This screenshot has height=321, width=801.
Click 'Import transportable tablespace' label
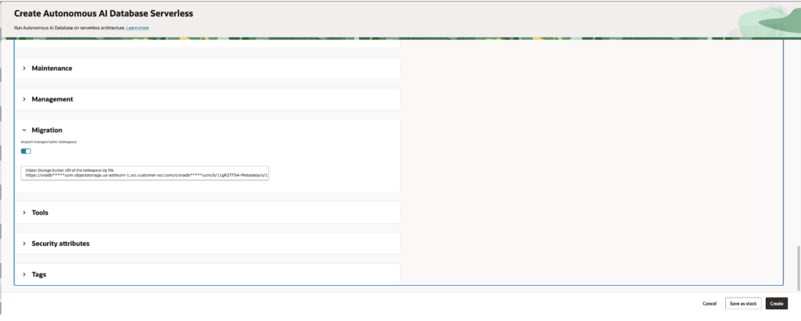pos(48,142)
